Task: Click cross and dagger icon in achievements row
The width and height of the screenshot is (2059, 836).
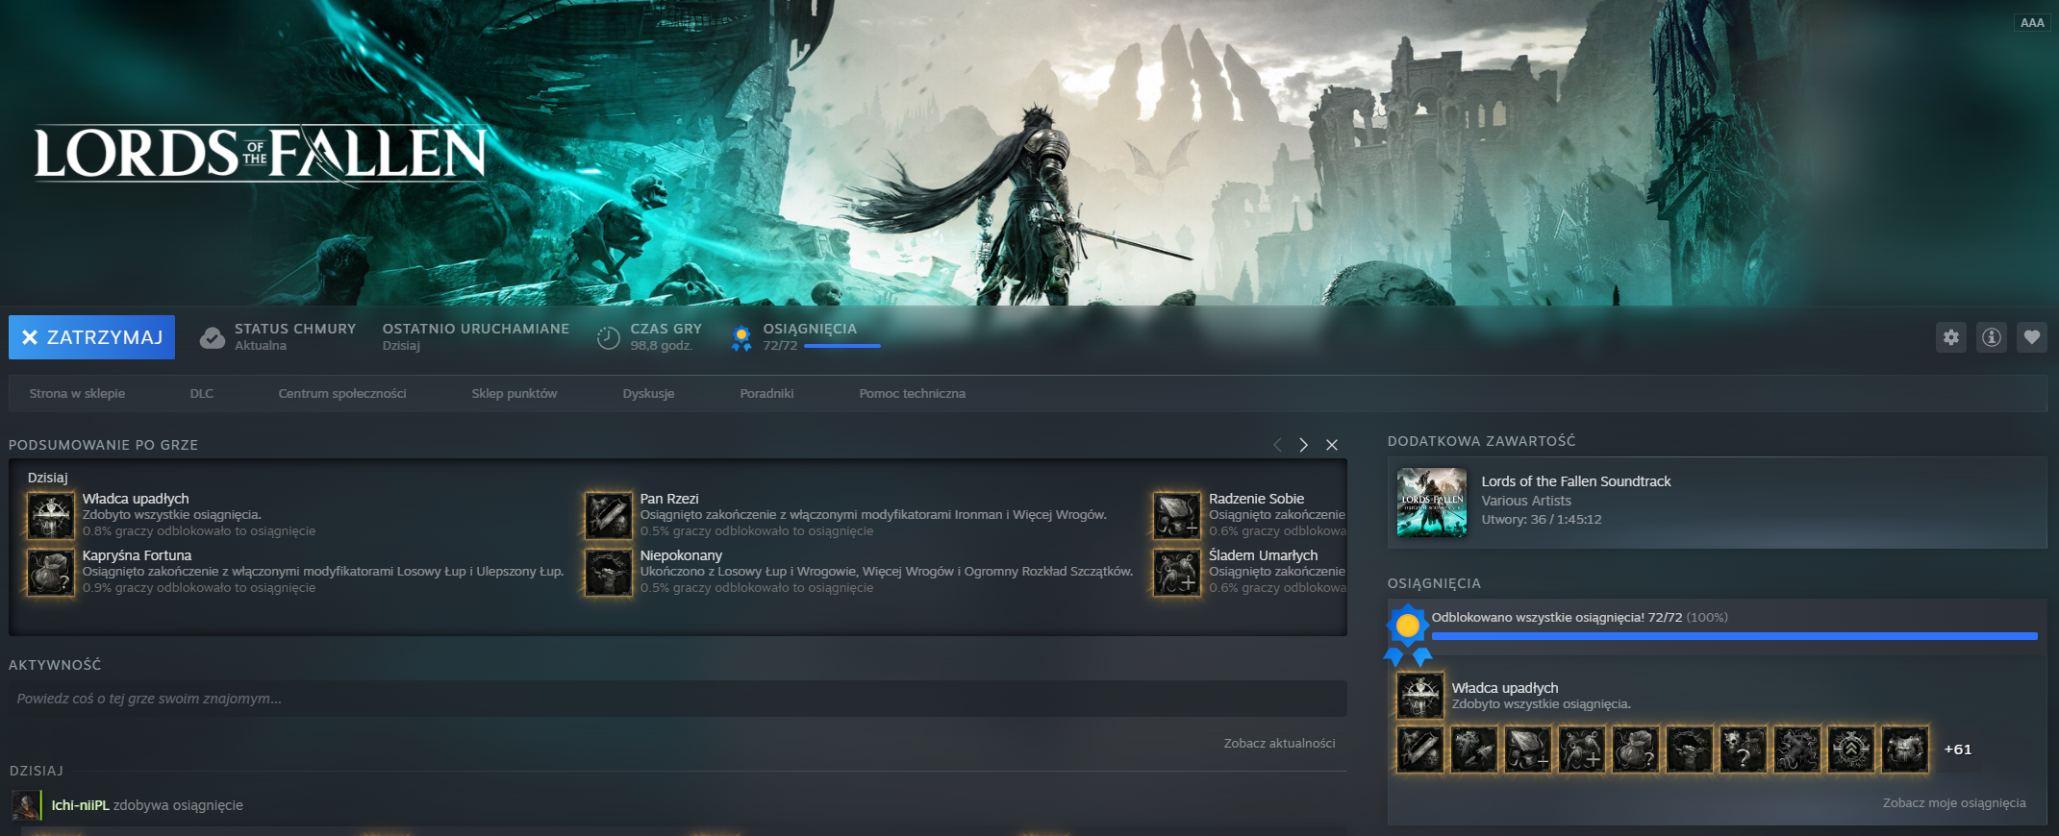Action: point(1473,750)
